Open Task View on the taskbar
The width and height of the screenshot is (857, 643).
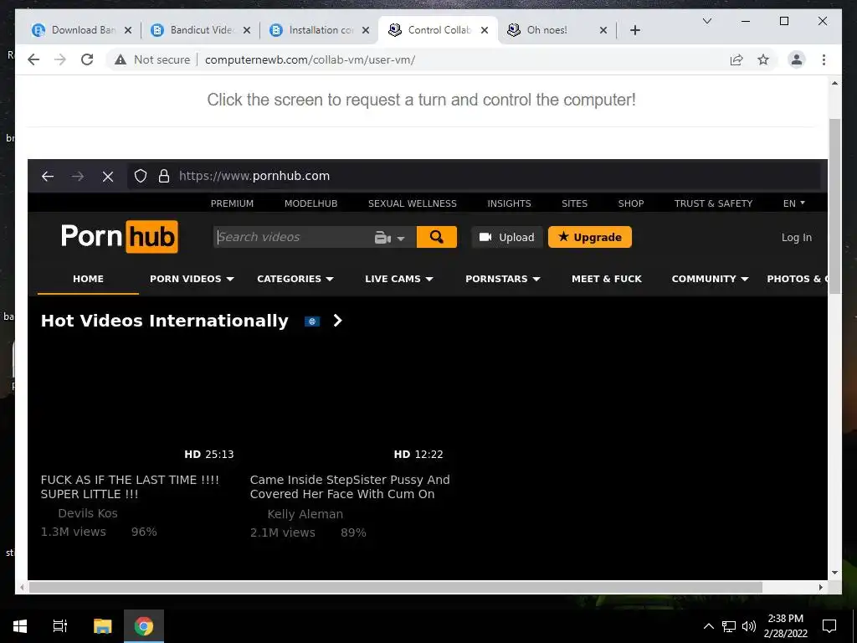pyautogui.click(x=60, y=626)
